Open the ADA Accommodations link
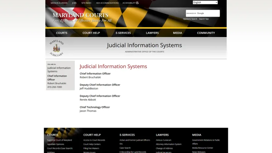The width and height of the screenshot is (272, 153). [107, 3]
